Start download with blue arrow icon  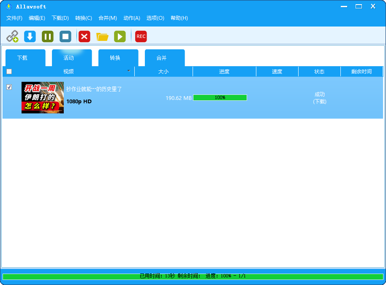30,36
